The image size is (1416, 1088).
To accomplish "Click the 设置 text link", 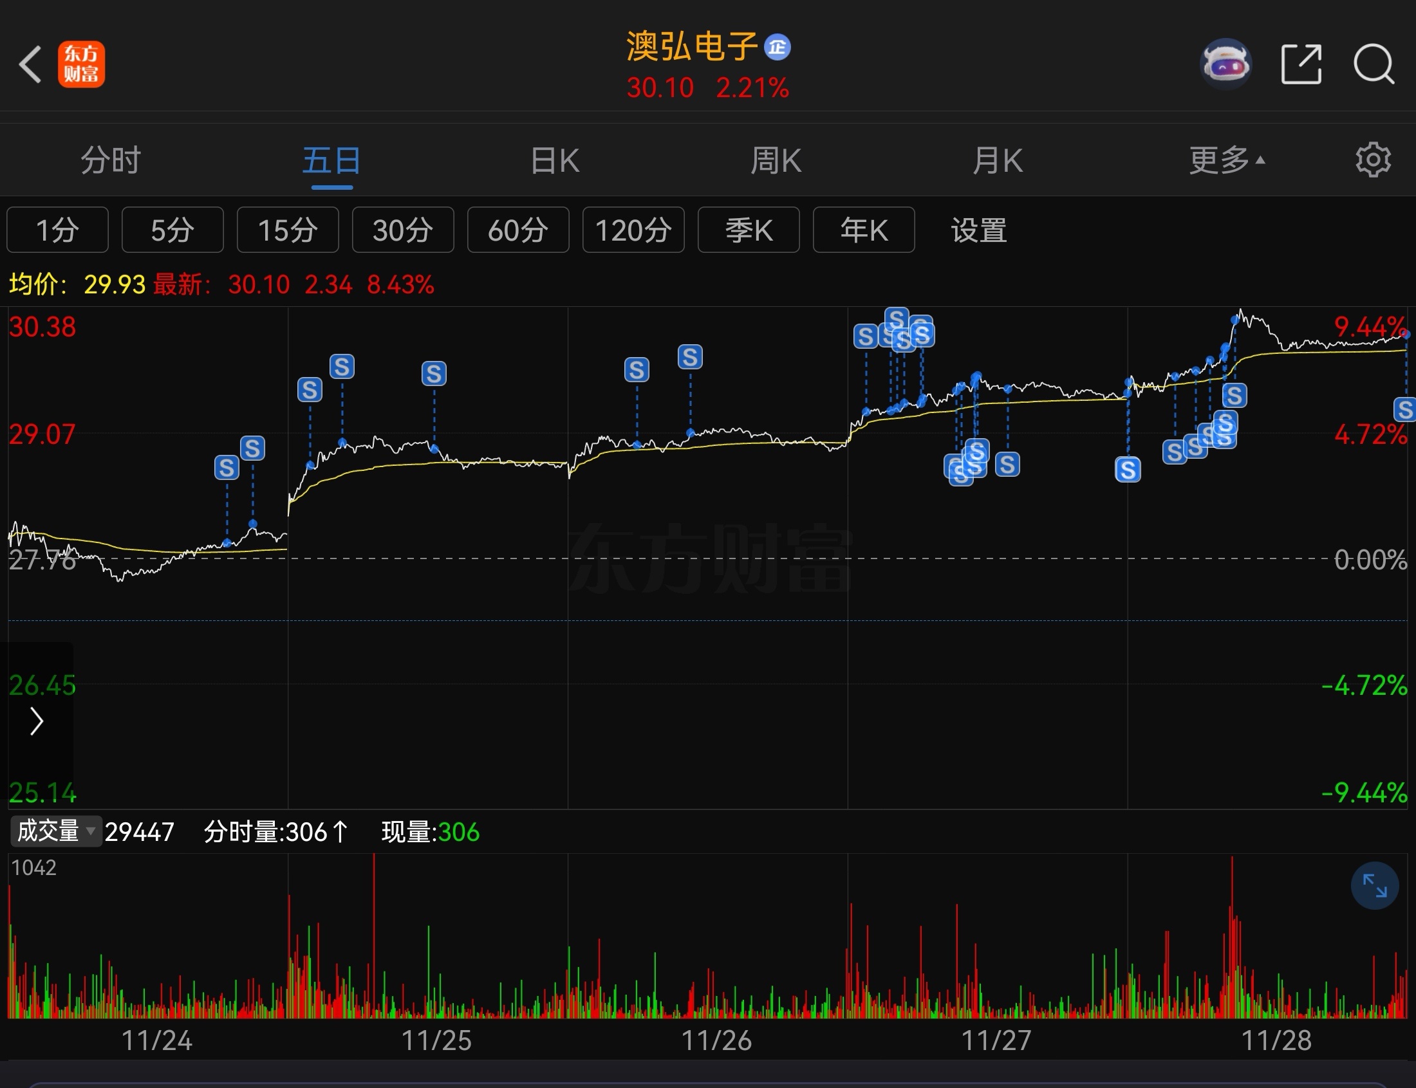I will 979,230.
